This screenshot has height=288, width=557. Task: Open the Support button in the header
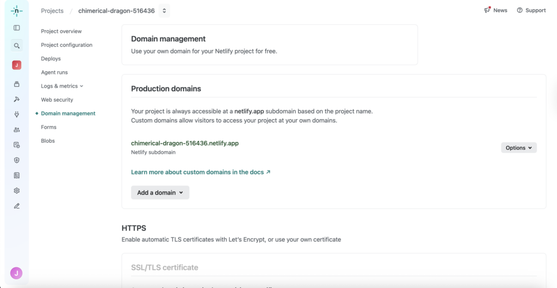click(x=531, y=10)
